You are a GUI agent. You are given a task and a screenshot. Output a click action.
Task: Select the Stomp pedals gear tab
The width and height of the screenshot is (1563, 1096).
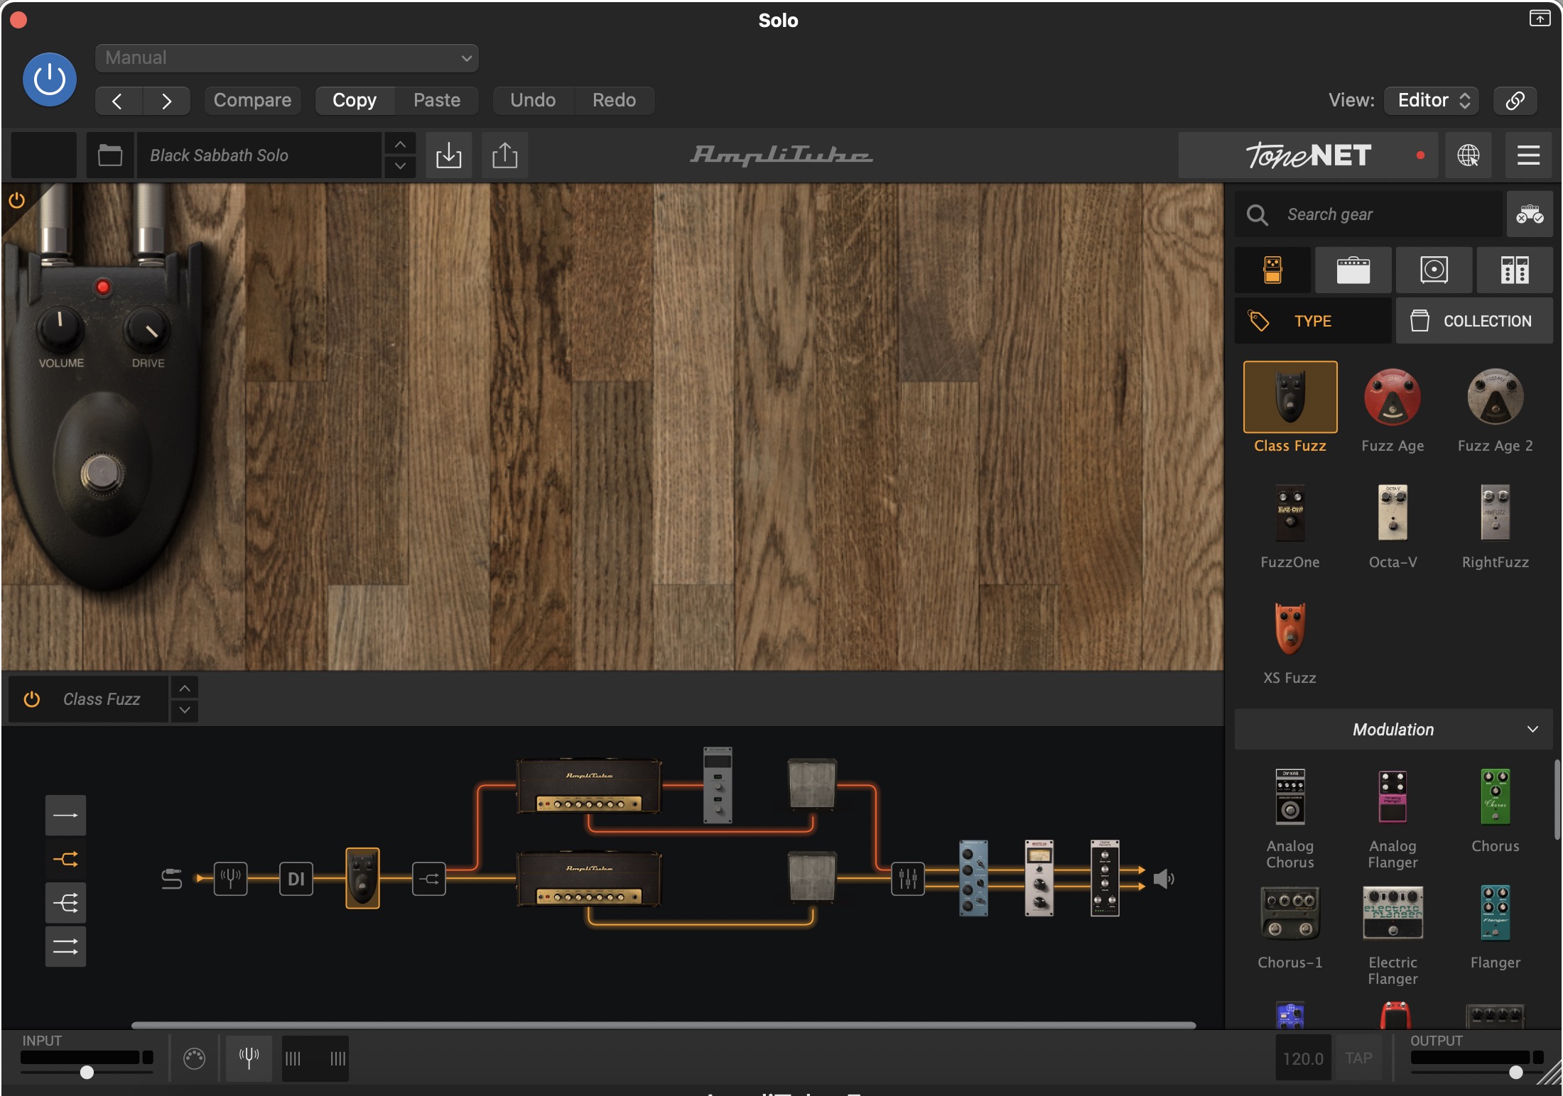(x=1273, y=270)
